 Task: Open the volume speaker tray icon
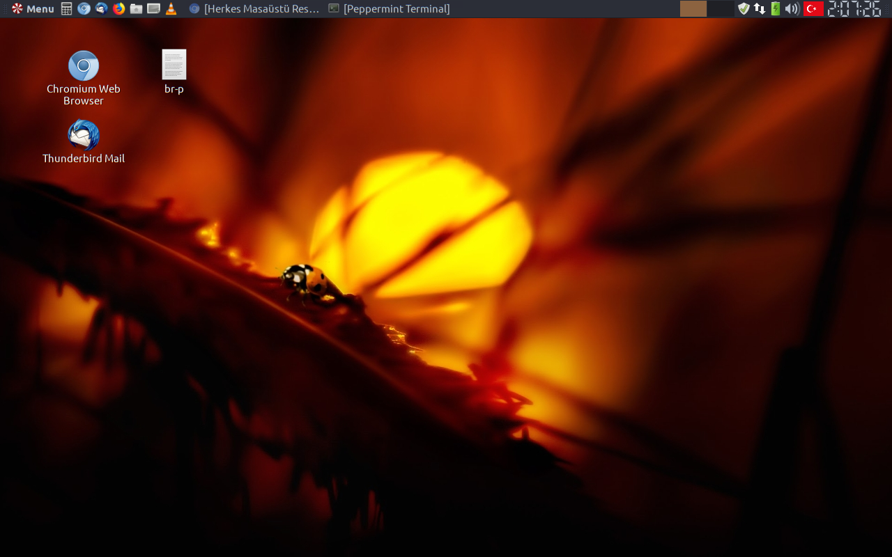point(792,8)
